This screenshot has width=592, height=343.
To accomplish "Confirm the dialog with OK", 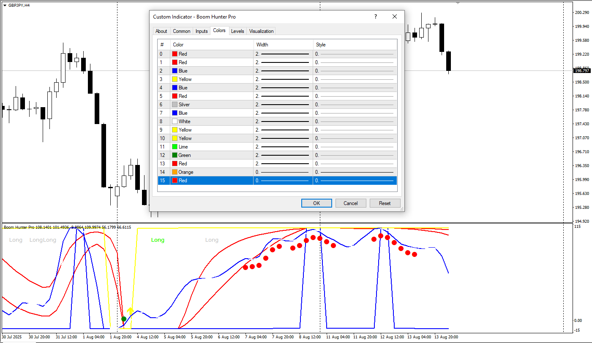I will 316,203.
